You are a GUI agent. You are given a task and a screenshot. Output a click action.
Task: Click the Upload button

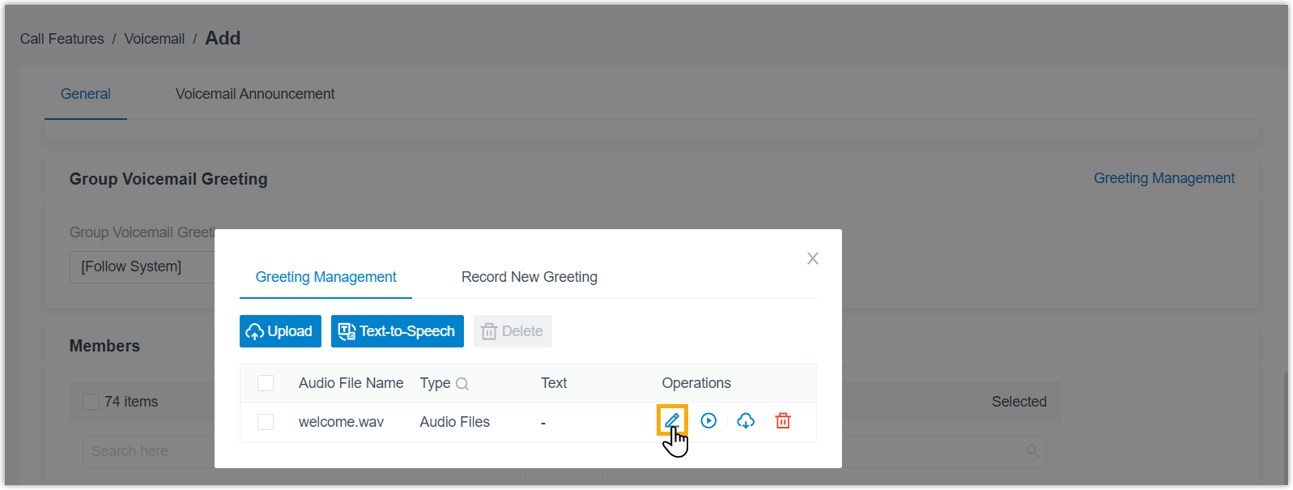(x=280, y=331)
